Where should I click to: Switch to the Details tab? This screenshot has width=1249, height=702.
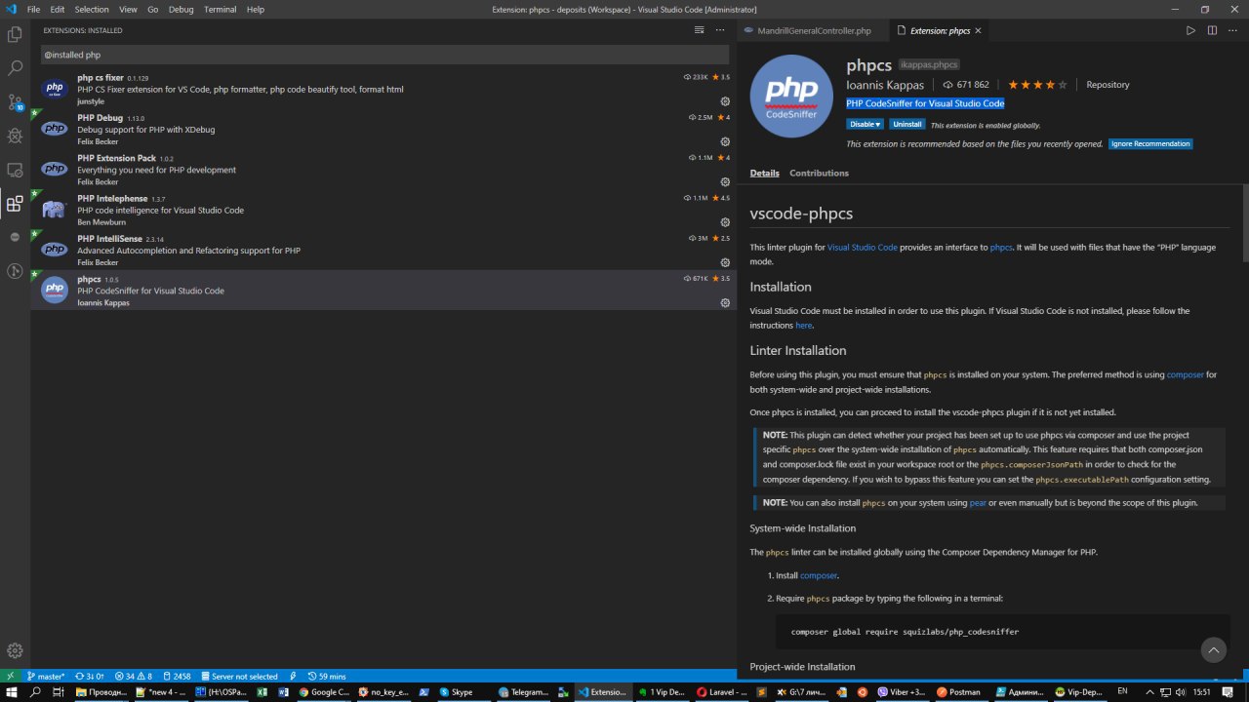(764, 173)
